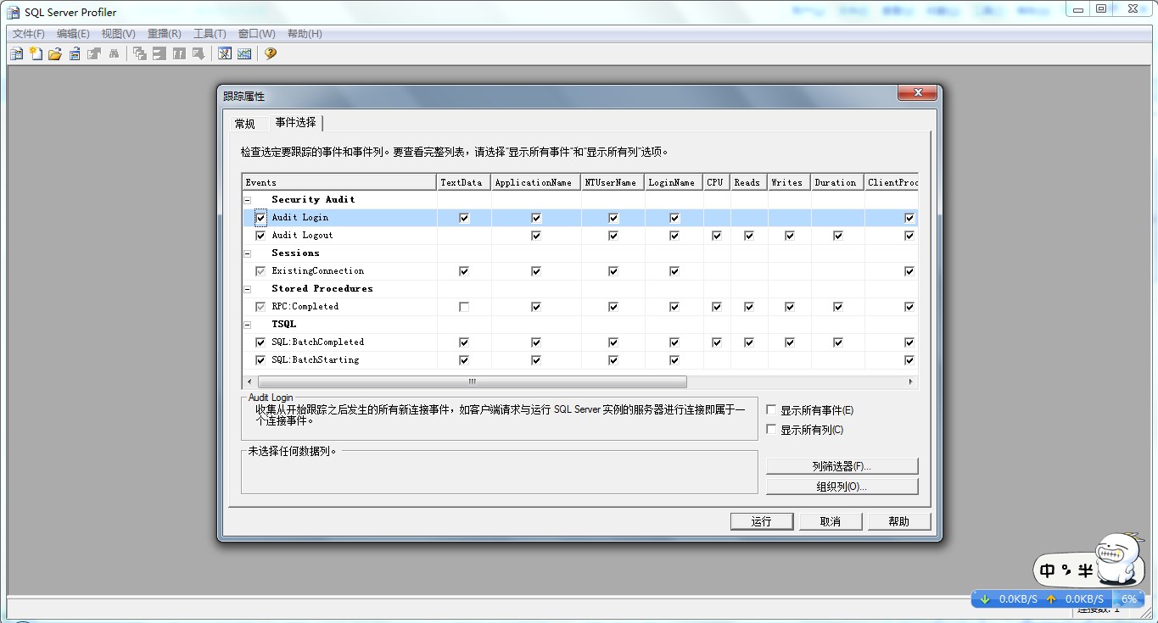Collapse the Sessions category
This screenshot has height=623, width=1158.
[249, 254]
